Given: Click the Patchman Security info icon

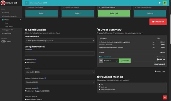Looking at the screenshot, I should [x=38, y=88].
